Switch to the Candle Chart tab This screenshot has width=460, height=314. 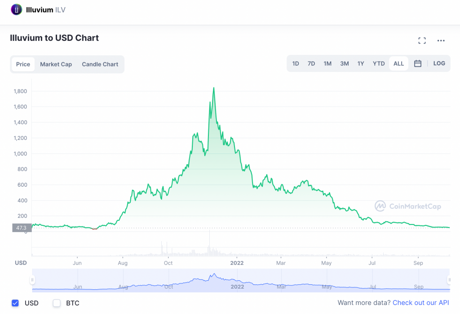click(x=100, y=64)
